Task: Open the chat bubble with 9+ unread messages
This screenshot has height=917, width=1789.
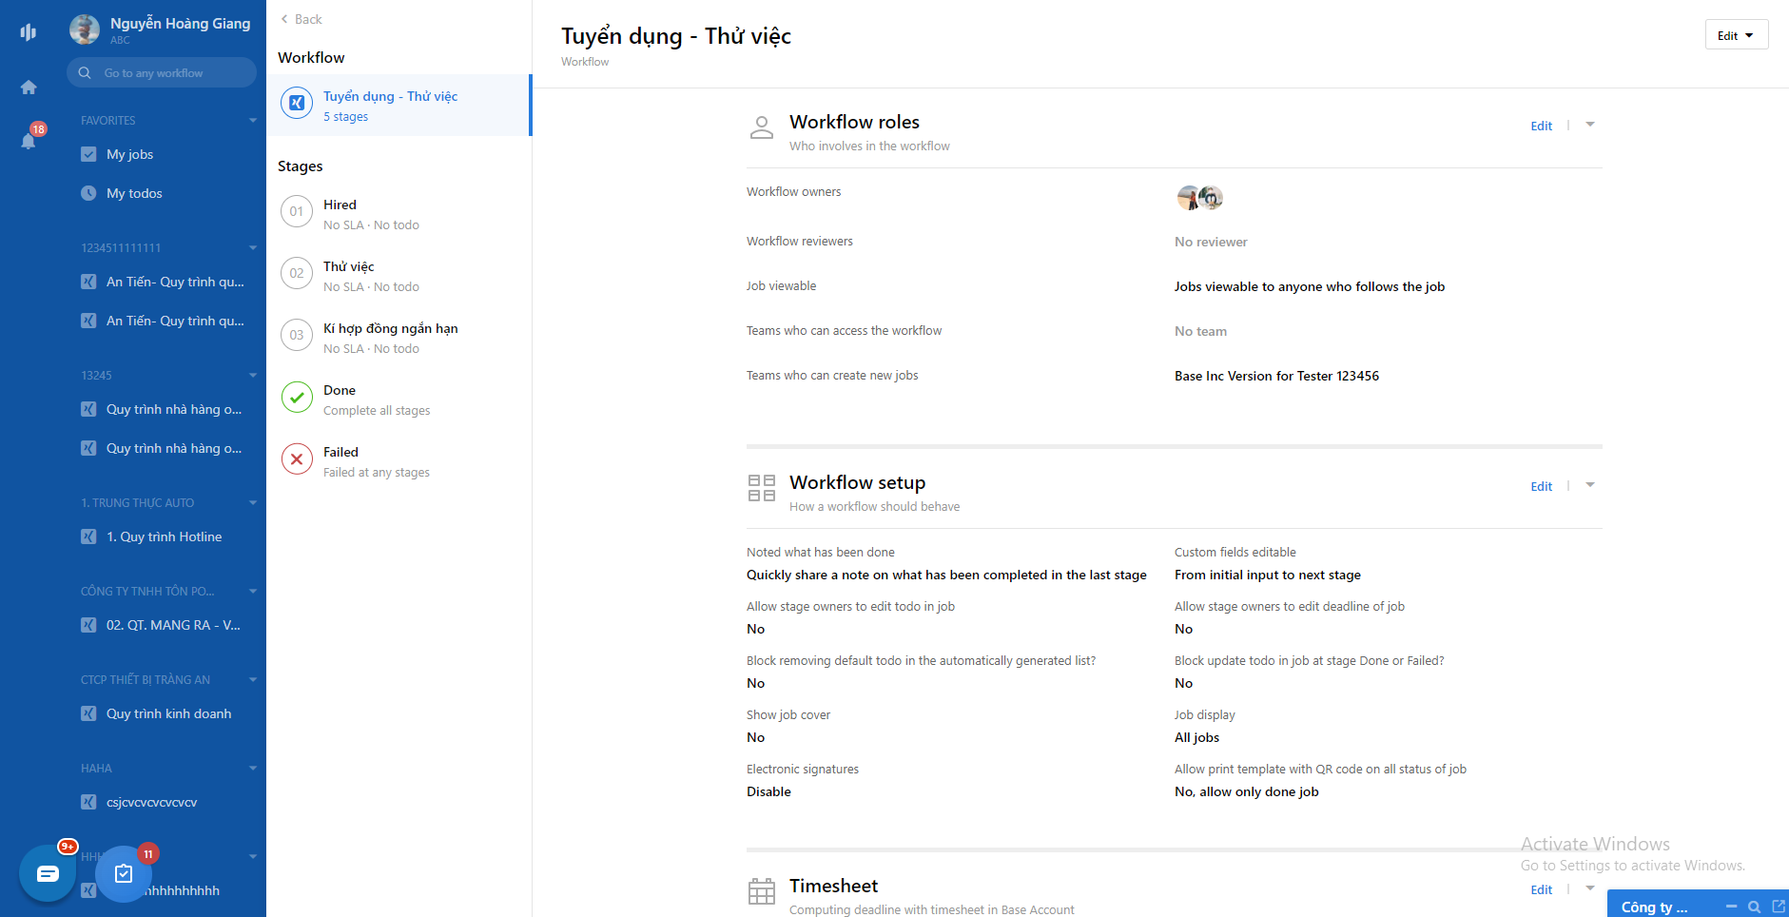Action: 47,872
